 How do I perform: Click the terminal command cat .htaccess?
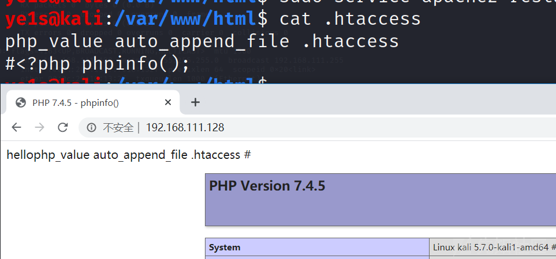coord(350,19)
